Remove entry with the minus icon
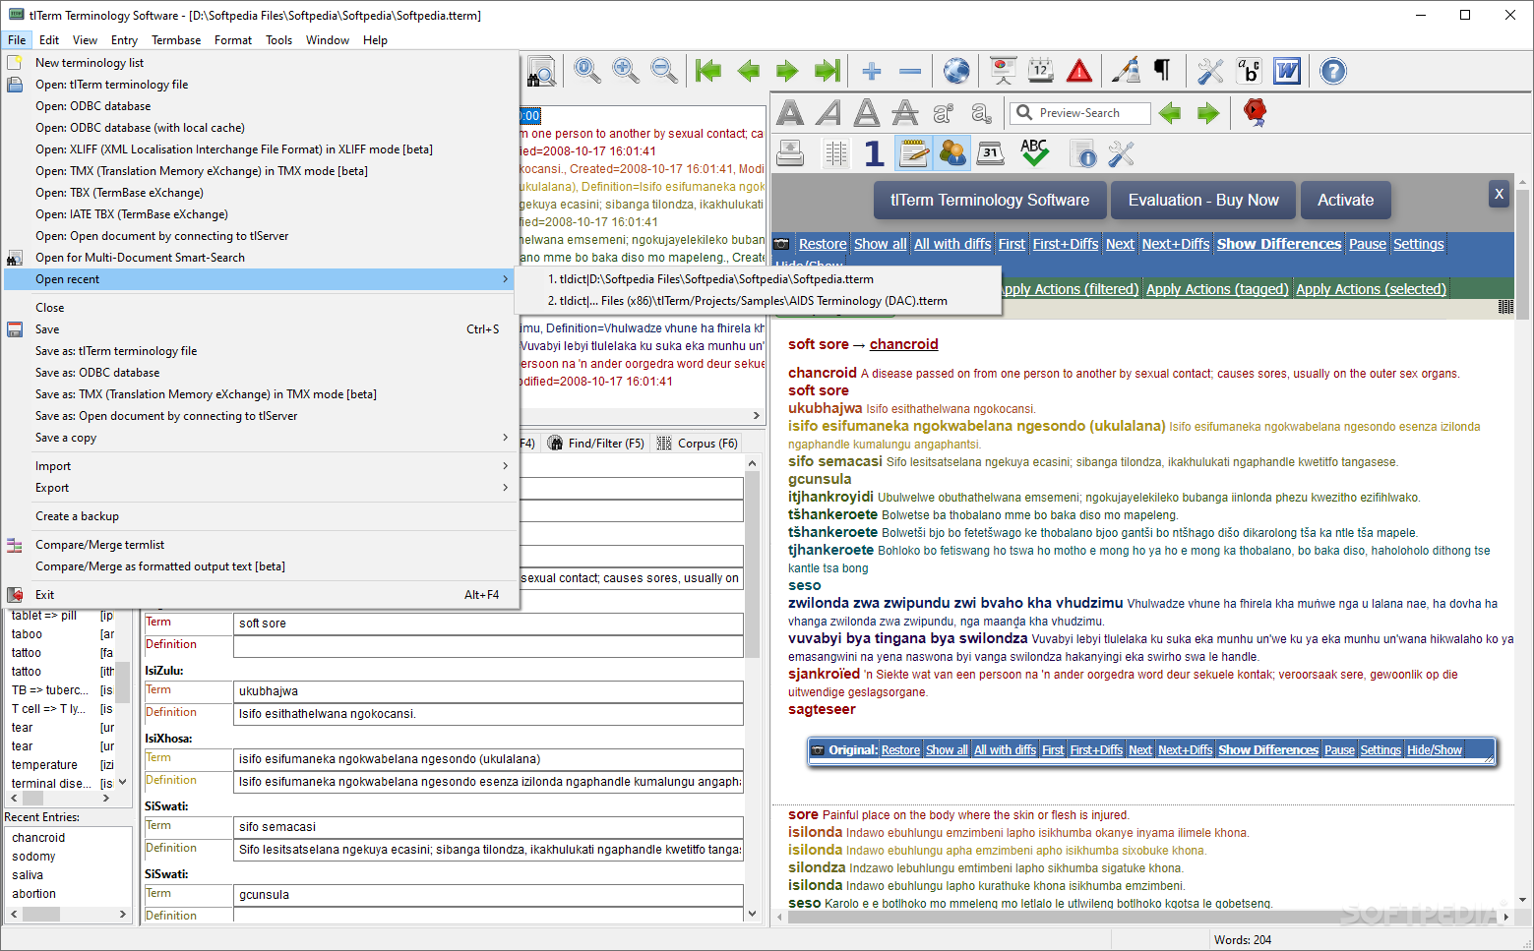1534x951 pixels. 910,71
